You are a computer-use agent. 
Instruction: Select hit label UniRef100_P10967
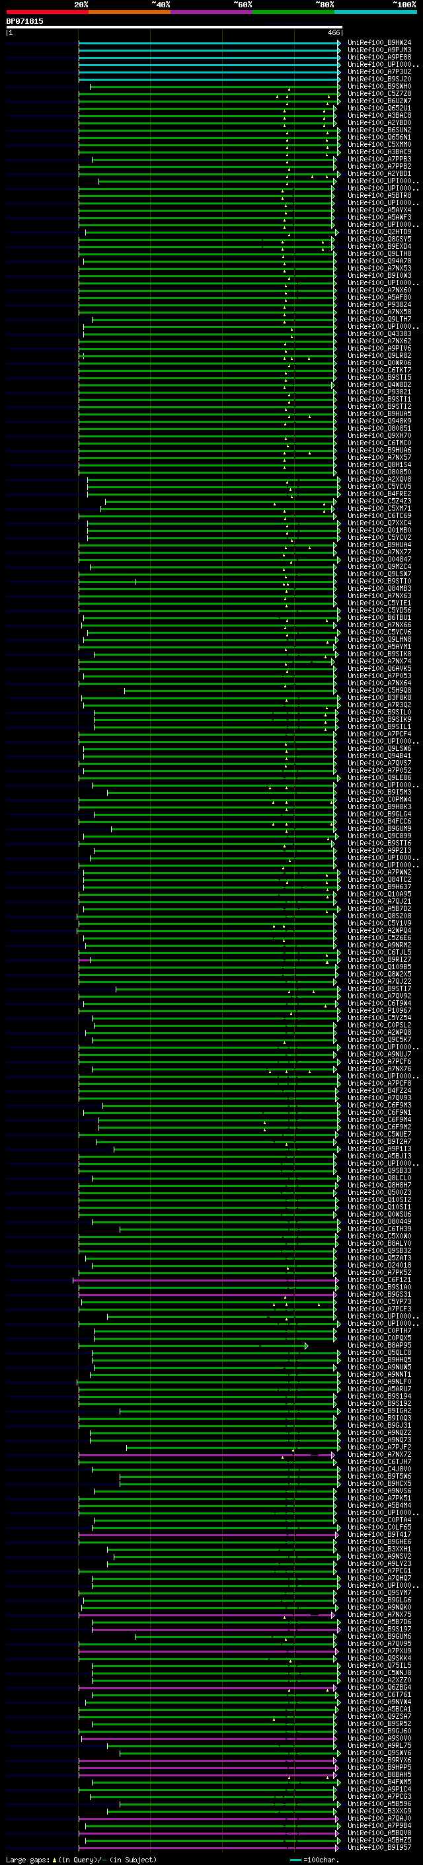(379, 1011)
